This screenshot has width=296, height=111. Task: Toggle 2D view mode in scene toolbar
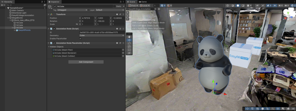257,6
